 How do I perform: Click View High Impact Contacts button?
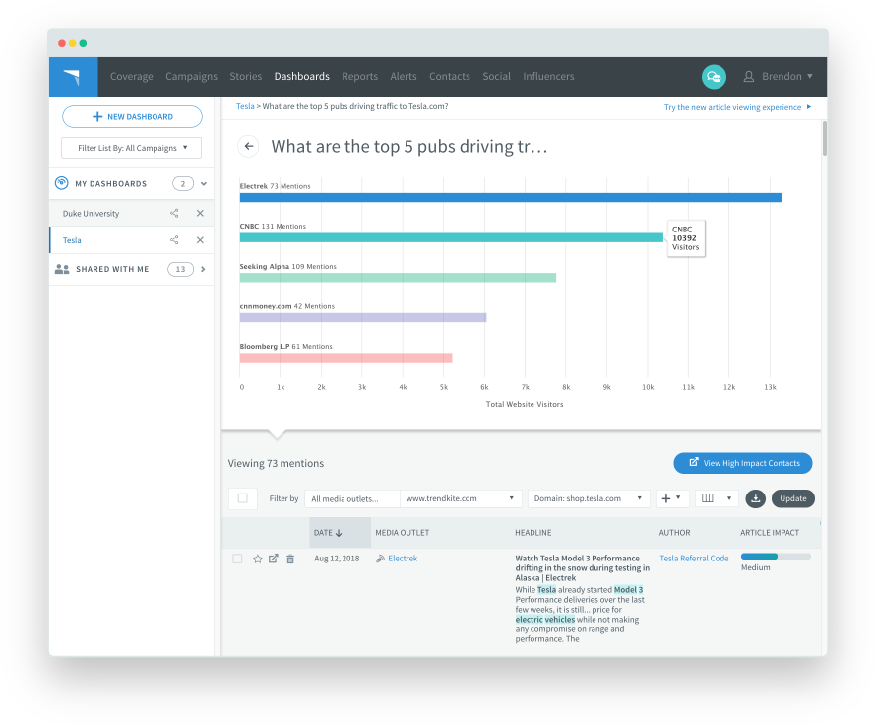pos(743,463)
